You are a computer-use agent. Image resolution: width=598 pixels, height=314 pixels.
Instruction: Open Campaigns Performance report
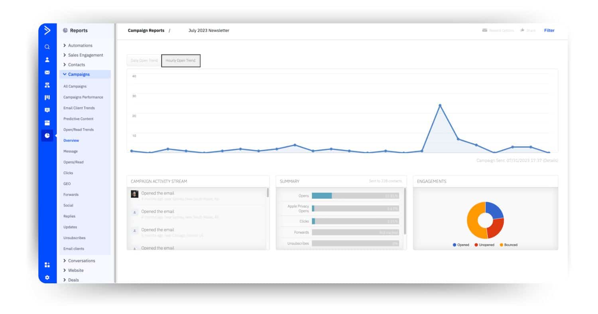tap(83, 97)
